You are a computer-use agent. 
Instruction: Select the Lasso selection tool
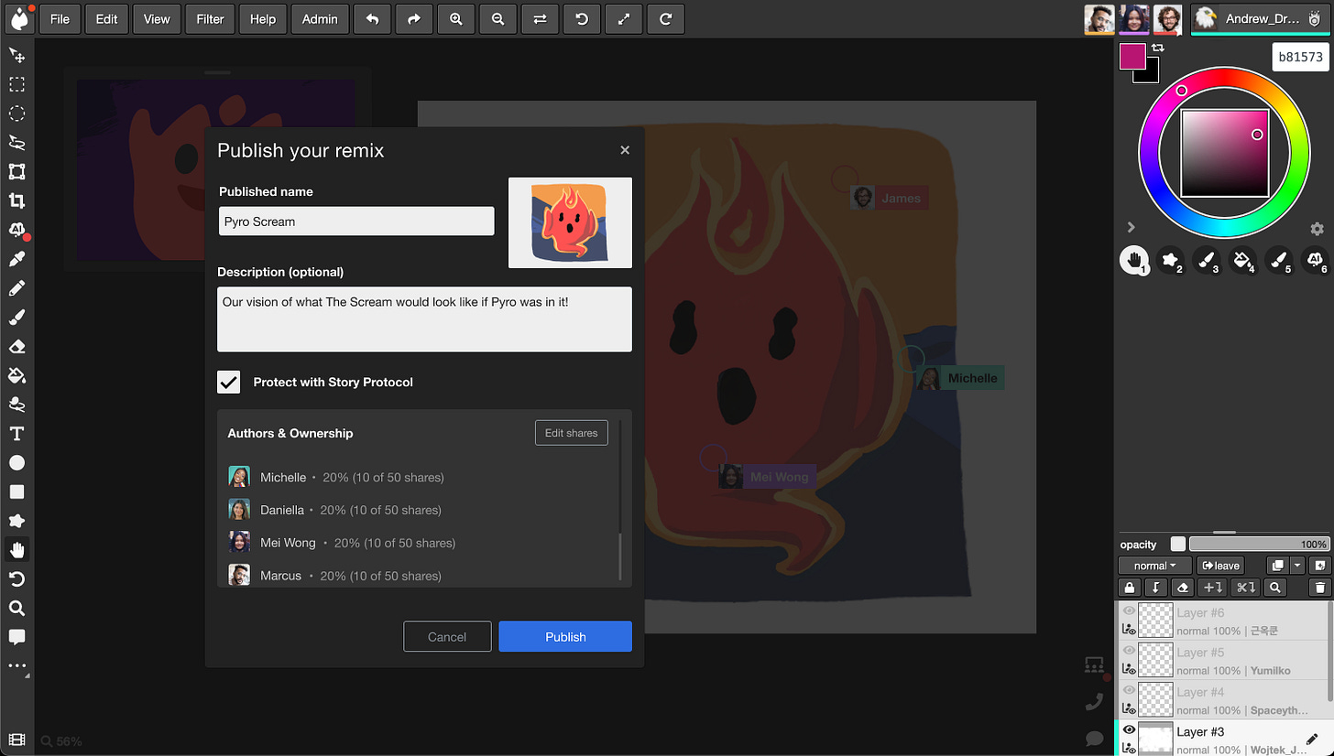point(16,143)
